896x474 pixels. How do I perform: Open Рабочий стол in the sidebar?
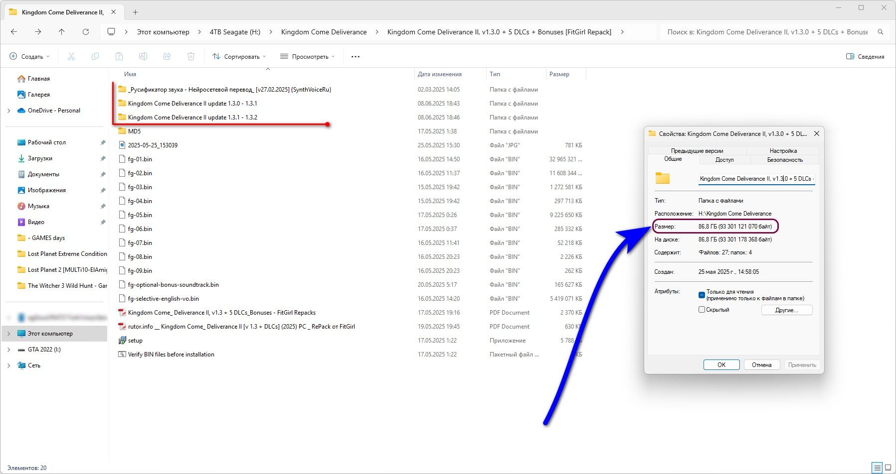pyautogui.click(x=41, y=142)
